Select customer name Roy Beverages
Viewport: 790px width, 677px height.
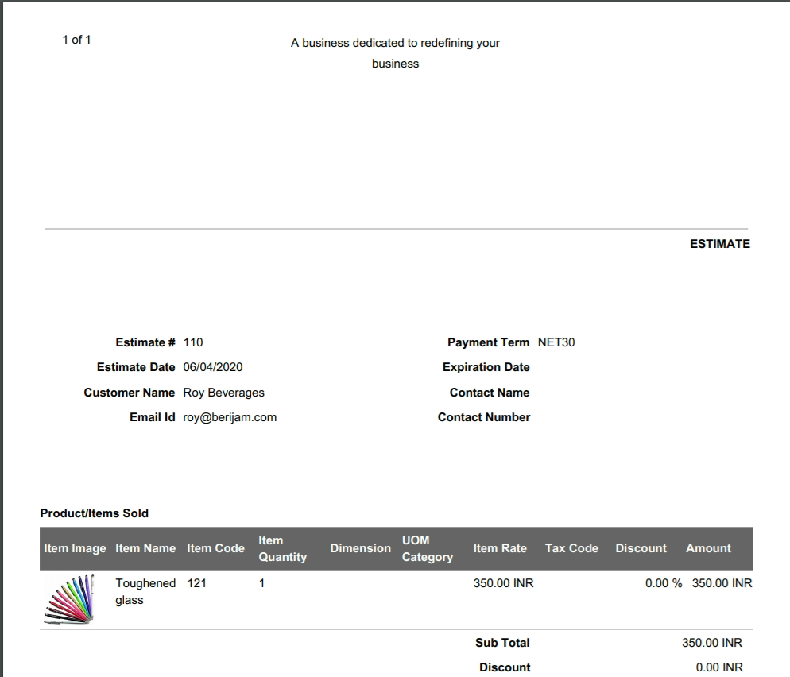point(223,393)
